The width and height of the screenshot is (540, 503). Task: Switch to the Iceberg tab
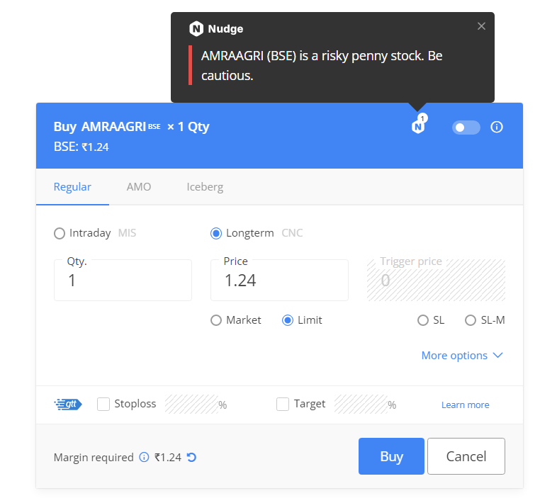[205, 187]
